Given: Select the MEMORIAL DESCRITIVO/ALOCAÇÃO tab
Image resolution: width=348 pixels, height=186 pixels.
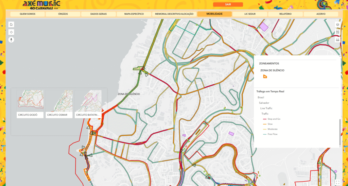Looking at the screenshot, I should pos(174,14).
